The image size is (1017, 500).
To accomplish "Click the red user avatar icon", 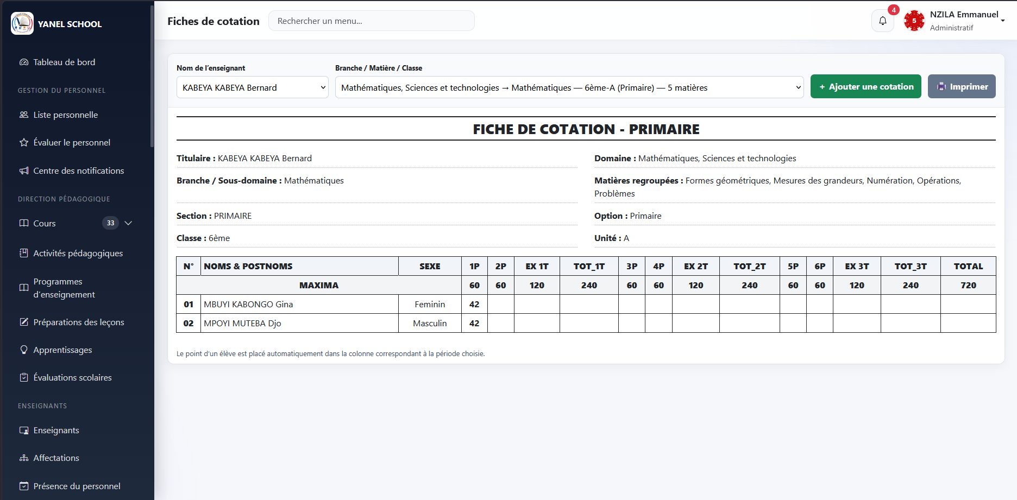I will tap(914, 21).
